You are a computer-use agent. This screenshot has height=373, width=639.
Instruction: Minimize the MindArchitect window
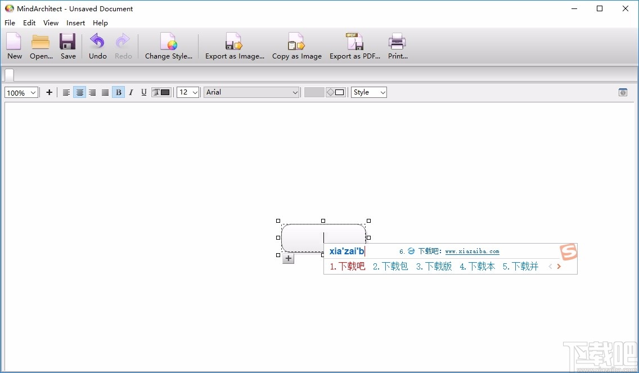(x=574, y=8)
